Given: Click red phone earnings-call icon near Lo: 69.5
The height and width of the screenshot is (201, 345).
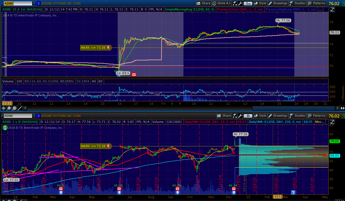Looking at the screenshot, I should pos(134,74).
